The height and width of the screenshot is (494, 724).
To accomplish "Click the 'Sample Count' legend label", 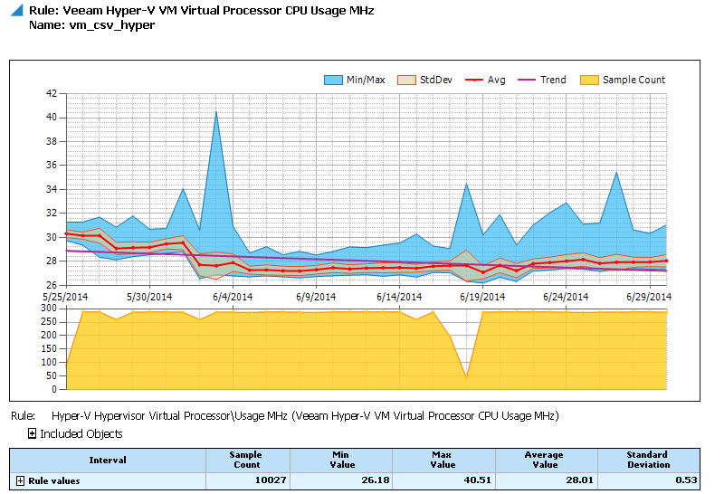I will [x=634, y=80].
